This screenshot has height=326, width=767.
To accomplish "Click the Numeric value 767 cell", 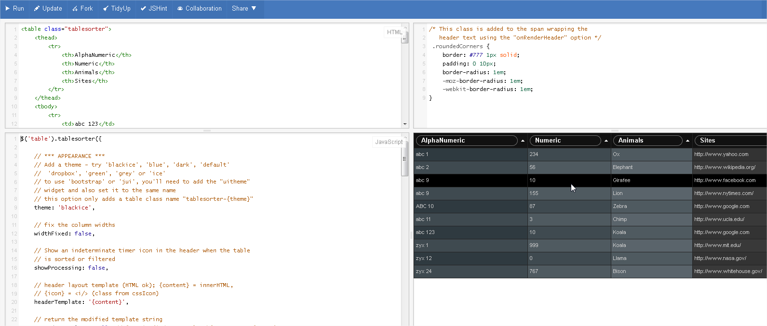I will coord(569,272).
